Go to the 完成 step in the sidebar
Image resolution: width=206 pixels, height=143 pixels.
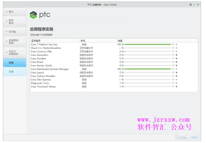coord(15,71)
